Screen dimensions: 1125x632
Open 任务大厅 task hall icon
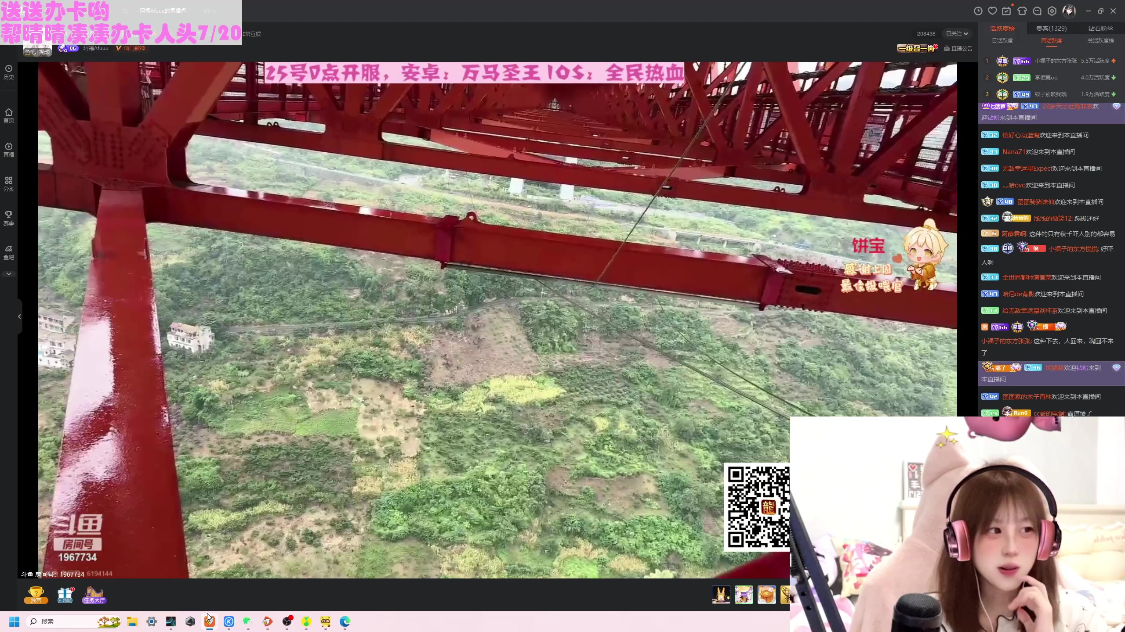[x=94, y=595]
